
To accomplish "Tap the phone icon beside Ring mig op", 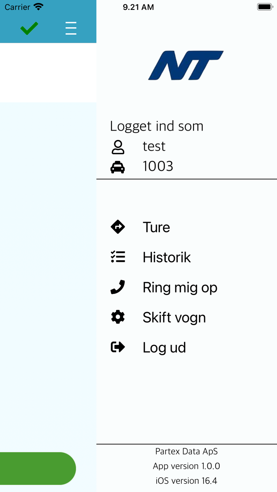I will [x=118, y=287].
